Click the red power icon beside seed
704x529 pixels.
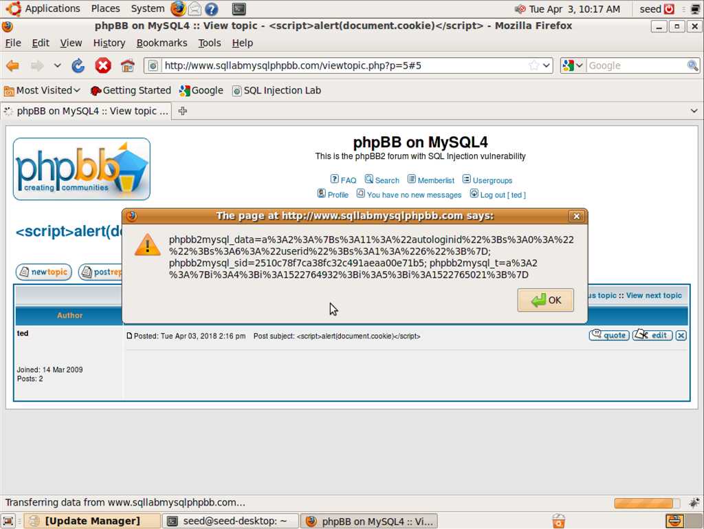(x=669, y=9)
